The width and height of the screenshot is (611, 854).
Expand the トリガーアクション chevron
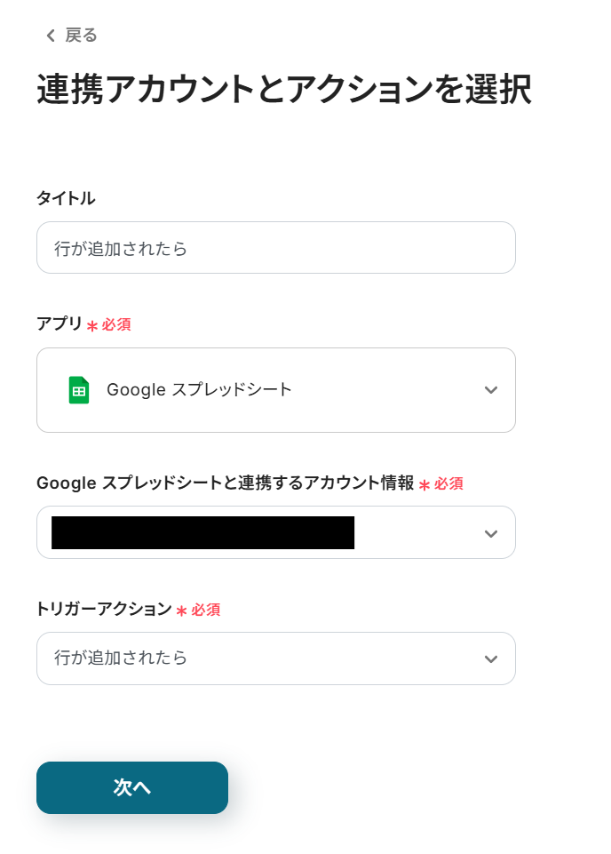click(490, 659)
